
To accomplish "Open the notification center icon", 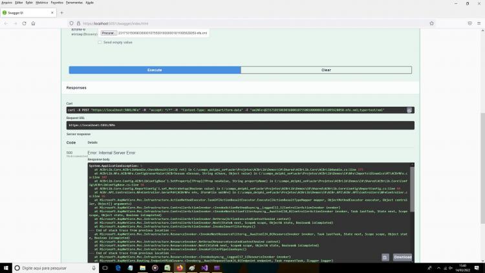I will point(477,268).
